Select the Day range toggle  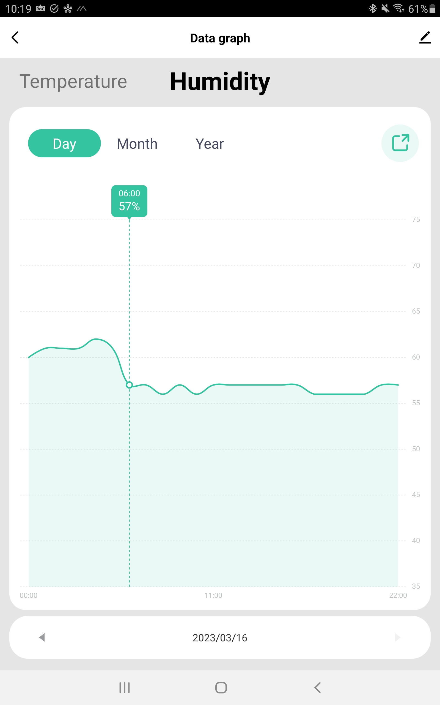[x=64, y=143]
